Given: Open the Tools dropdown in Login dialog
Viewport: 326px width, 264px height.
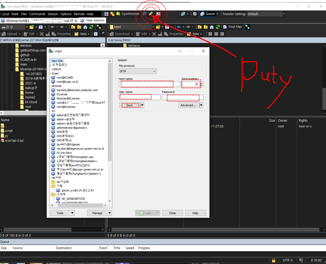Looking at the screenshot, I should pos(62,213).
